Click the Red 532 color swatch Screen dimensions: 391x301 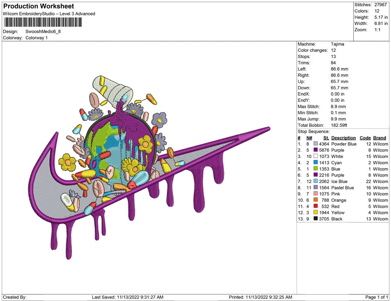(316, 206)
